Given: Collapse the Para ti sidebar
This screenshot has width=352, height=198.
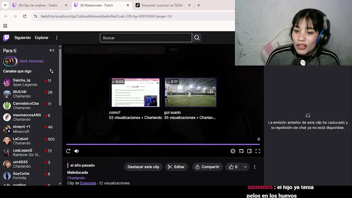Looking at the screenshot, I should [x=52, y=50].
